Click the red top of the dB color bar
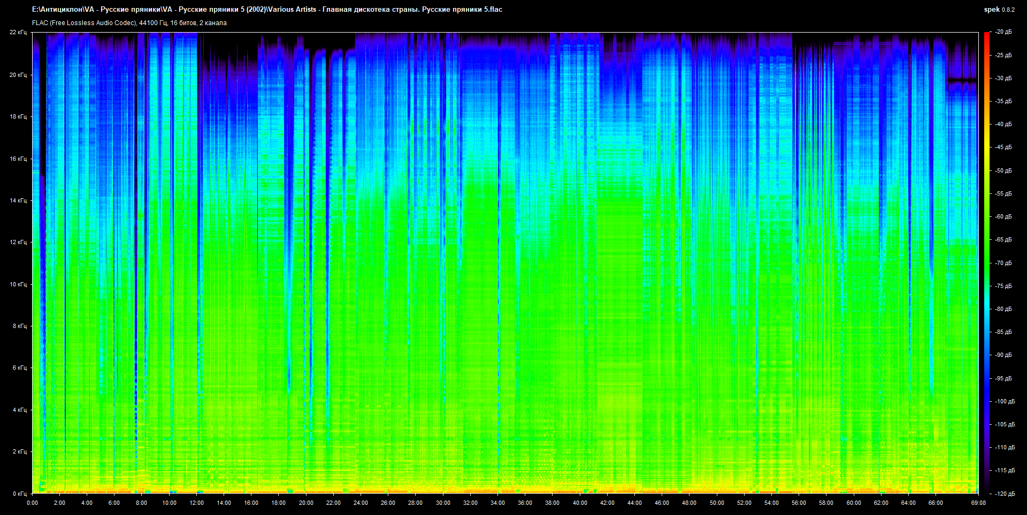 tap(986, 35)
